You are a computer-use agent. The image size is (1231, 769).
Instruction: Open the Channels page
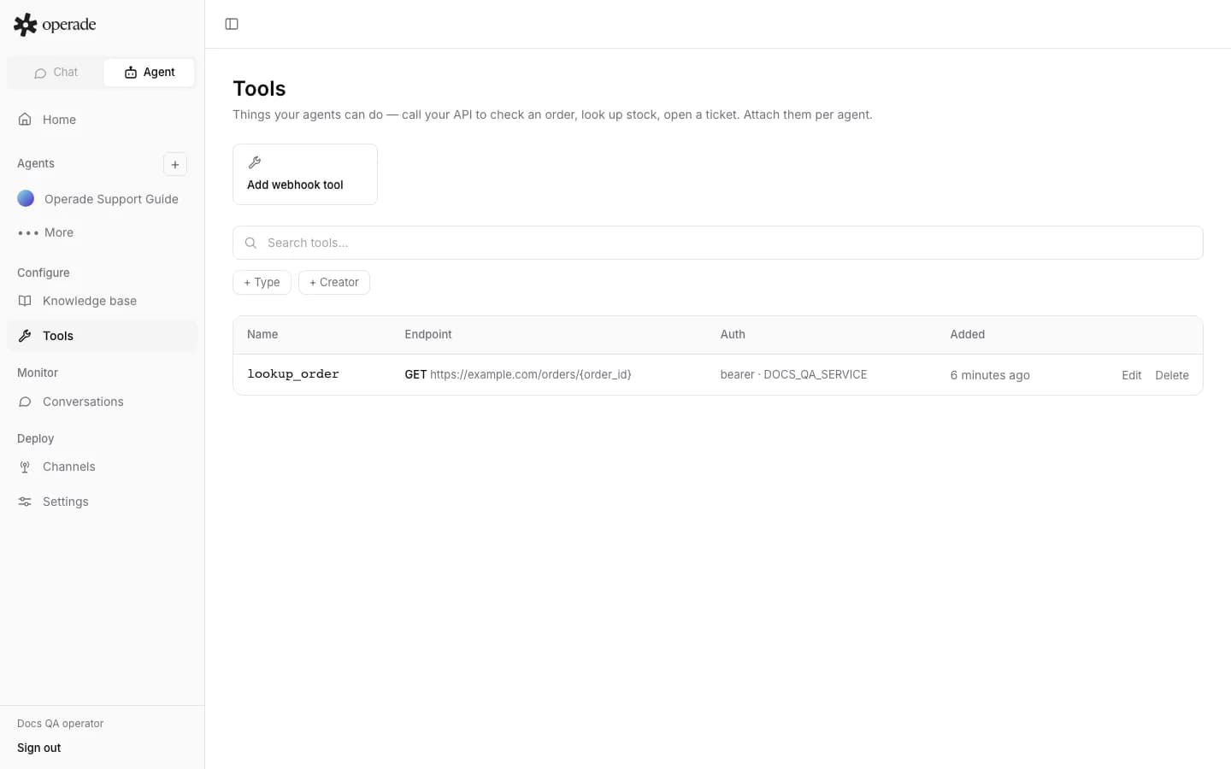click(x=103, y=467)
